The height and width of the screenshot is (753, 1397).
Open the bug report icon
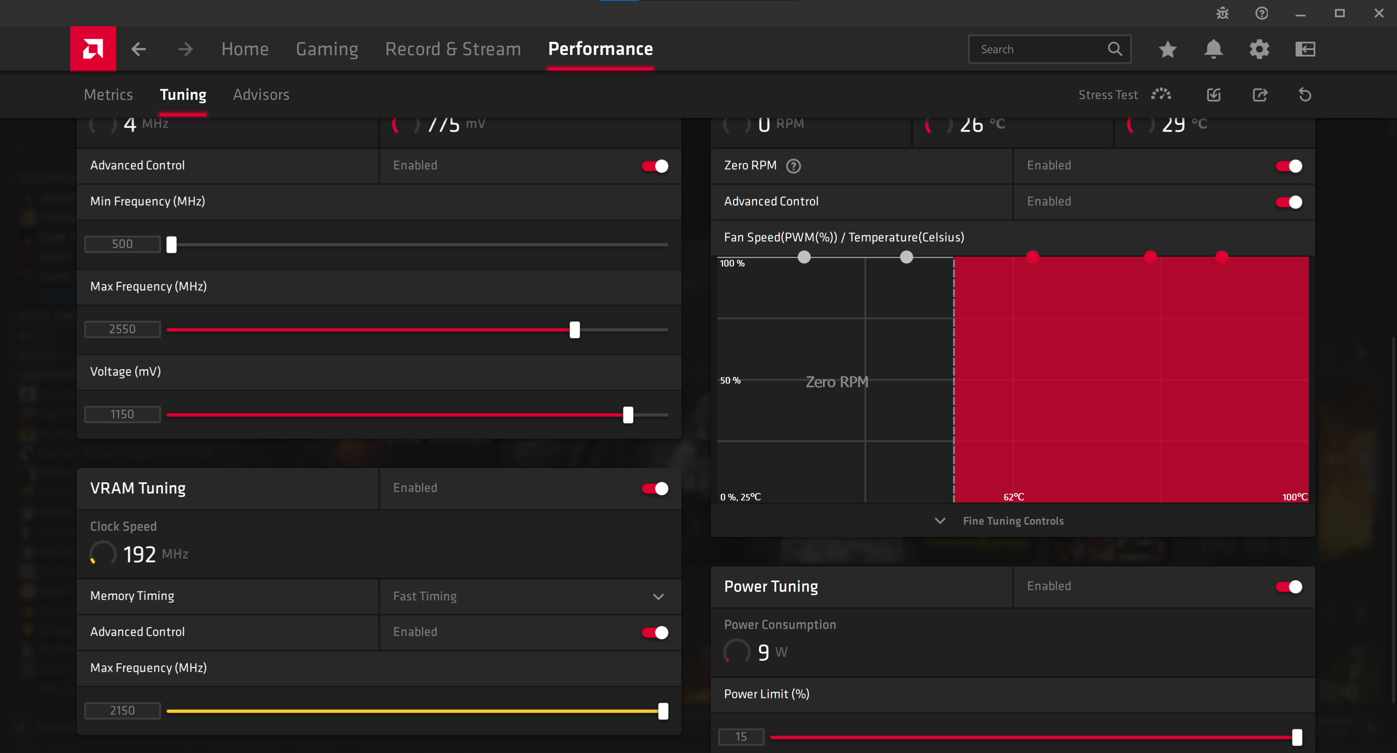click(1222, 13)
